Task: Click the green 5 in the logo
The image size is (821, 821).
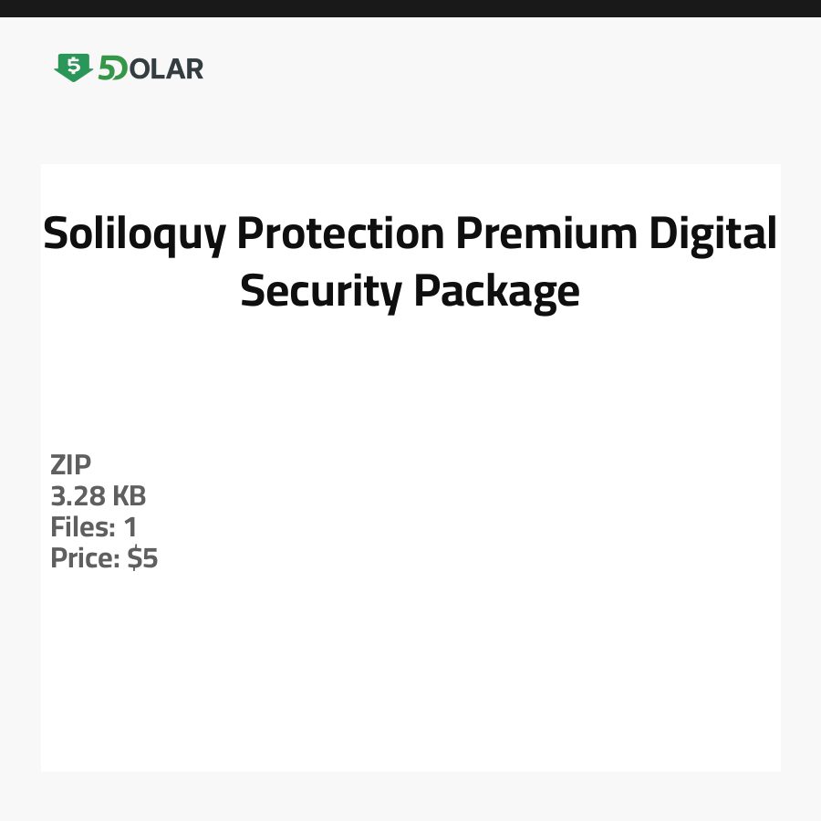Action: (106, 68)
